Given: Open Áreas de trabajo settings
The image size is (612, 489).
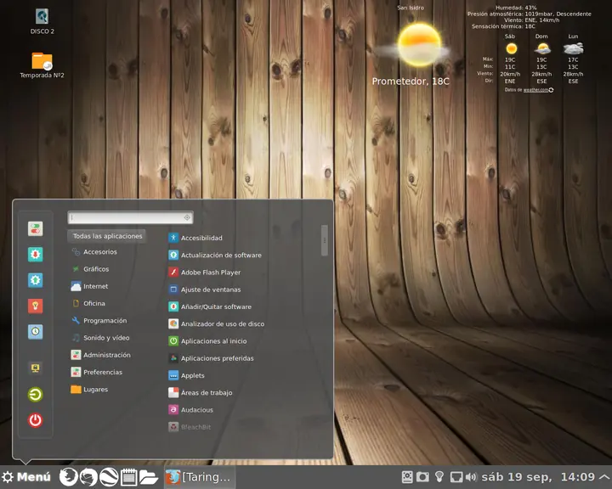Looking at the screenshot, I should [x=201, y=392].
